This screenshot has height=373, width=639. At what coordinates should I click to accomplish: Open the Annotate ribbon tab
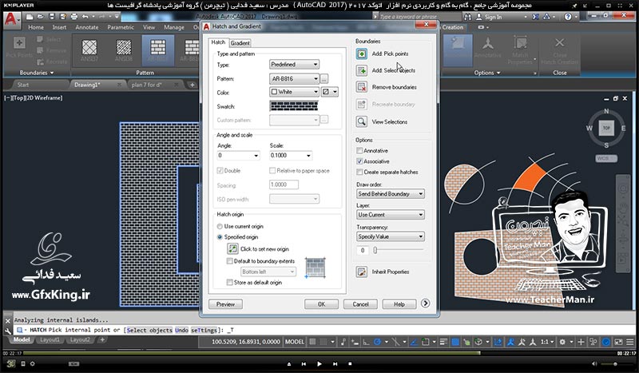[x=87, y=27]
